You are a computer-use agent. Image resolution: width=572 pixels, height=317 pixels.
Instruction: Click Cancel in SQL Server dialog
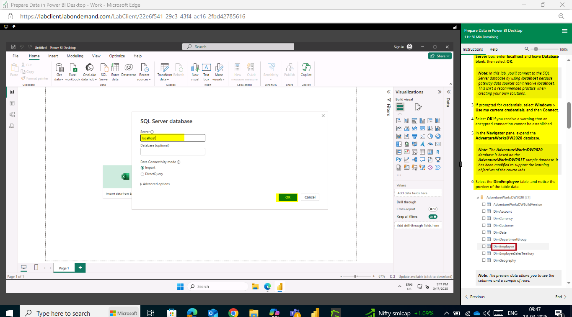point(310,197)
